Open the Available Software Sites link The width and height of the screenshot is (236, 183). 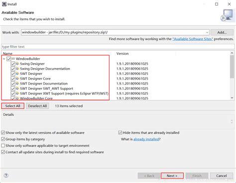point(193,39)
